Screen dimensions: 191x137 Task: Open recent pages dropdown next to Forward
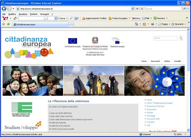pyautogui.click(x=13, y=9)
